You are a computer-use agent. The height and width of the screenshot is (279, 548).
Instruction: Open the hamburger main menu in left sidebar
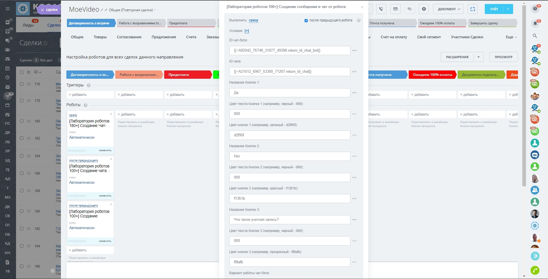point(8,9)
